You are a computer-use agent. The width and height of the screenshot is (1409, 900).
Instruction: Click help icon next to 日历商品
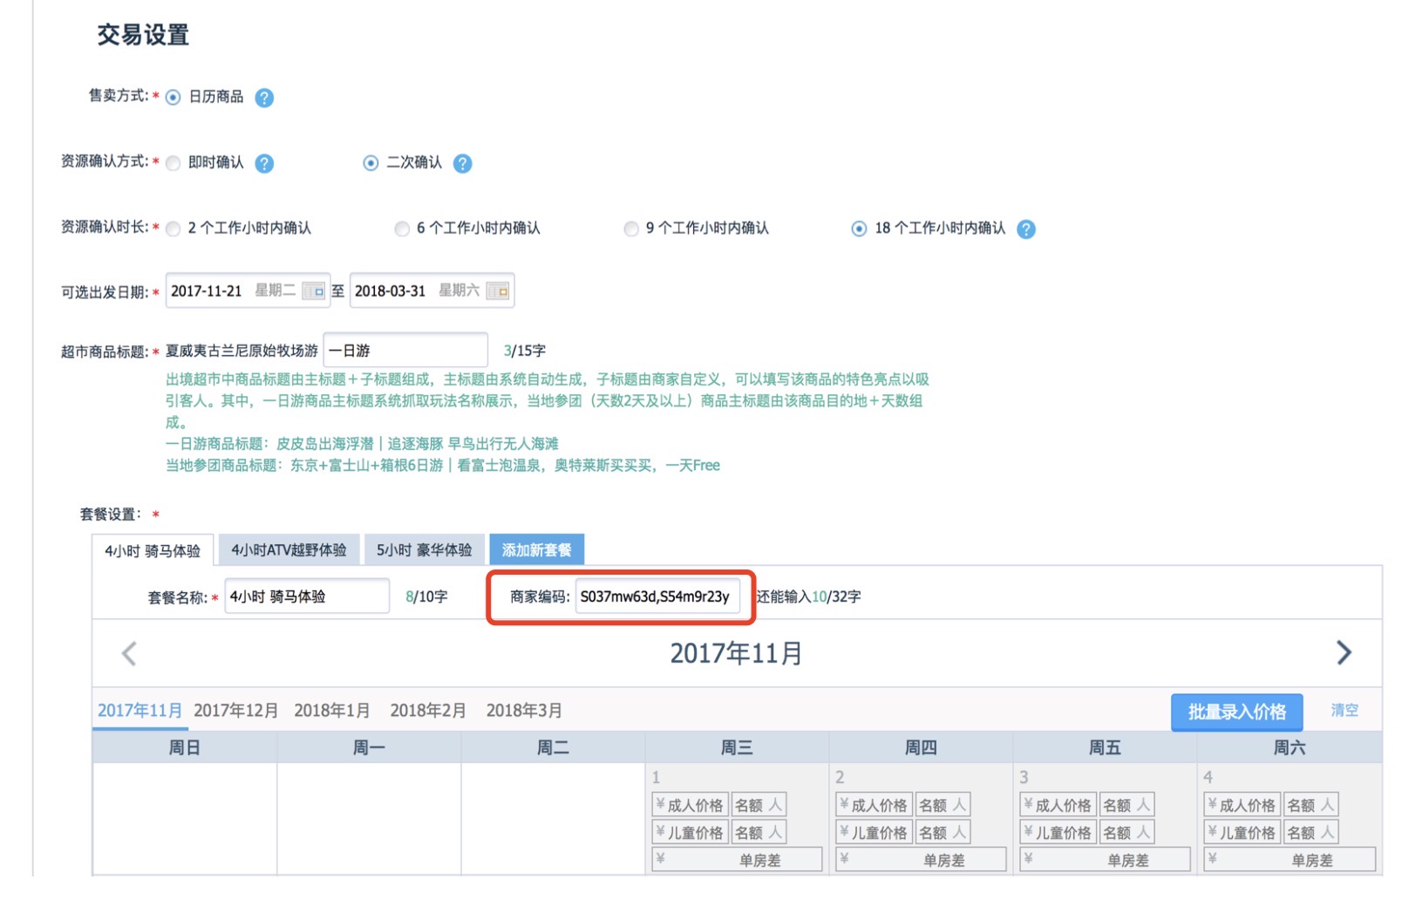coord(264,98)
